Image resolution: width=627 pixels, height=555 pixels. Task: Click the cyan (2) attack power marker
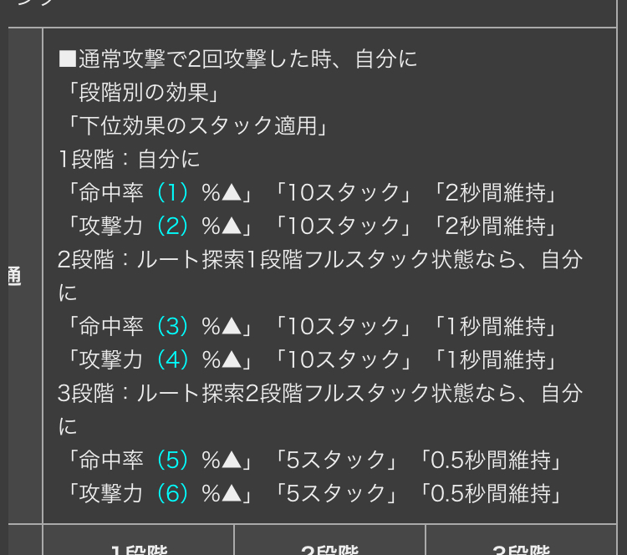pos(172,227)
